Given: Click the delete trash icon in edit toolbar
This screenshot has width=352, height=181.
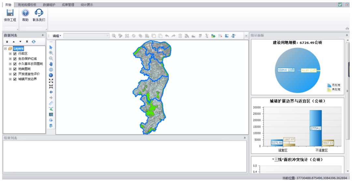Looking at the screenshot, I should click(x=180, y=36).
